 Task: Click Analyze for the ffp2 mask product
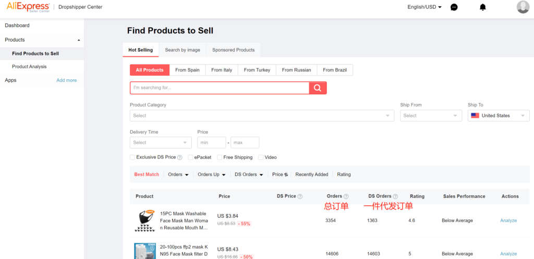pyautogui.click(x=508, y=254)
